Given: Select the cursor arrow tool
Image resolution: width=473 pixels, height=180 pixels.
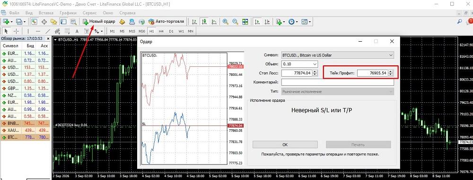Looking at the screenshot, I should (6, 31).
